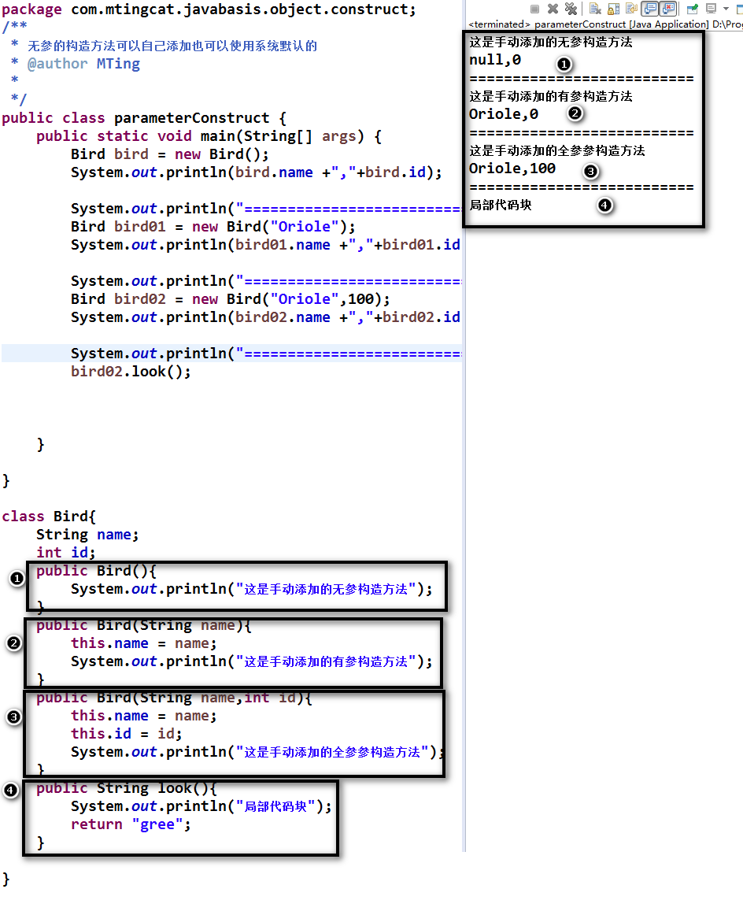Click the constructor signature 'public Bird(String name){'
The height and width of the screenshot is (900, 743).
click(144, 625)
